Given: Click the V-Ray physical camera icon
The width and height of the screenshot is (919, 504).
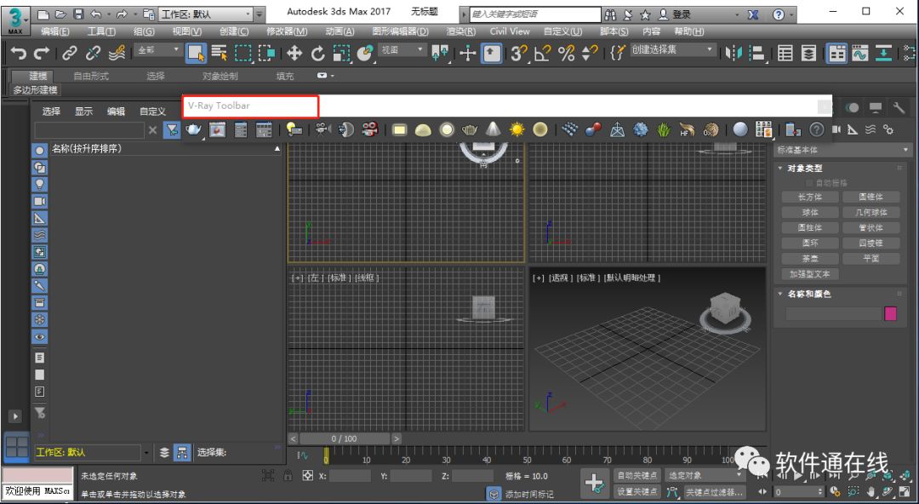Looking at the screenshot, I should (322, 129).
